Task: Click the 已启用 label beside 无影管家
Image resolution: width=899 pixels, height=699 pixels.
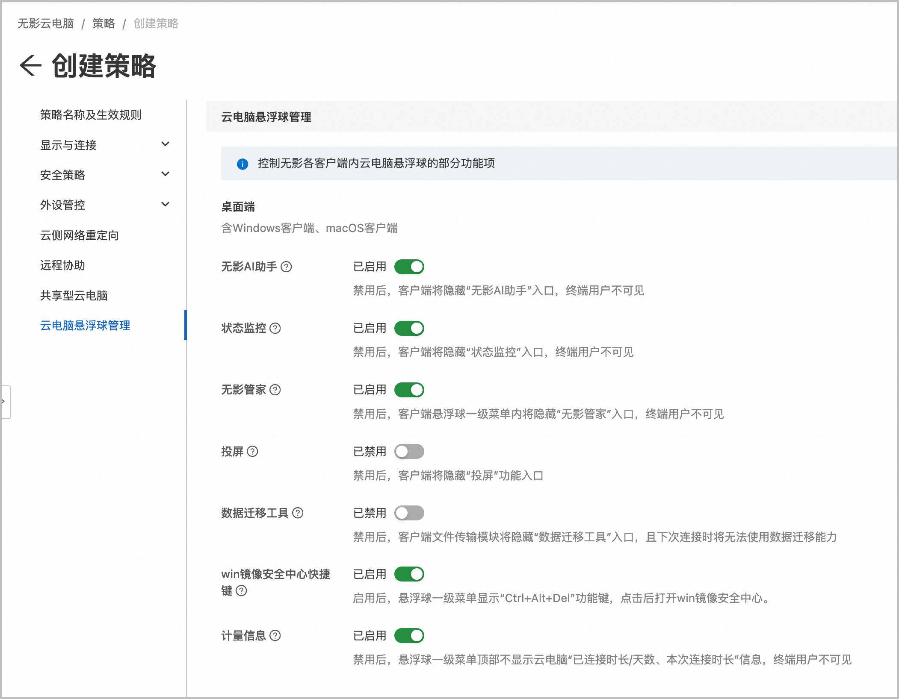Action: (370, 390)
